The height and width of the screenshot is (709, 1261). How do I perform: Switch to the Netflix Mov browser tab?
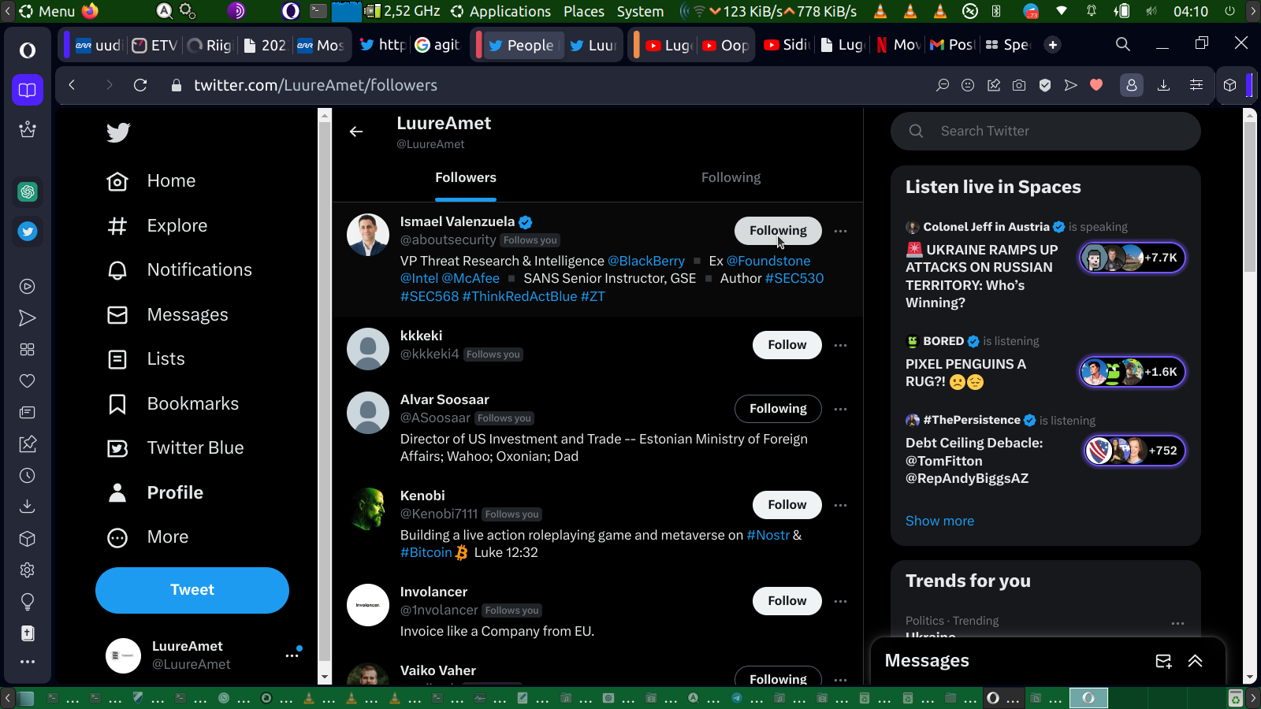tap(898, 45)
